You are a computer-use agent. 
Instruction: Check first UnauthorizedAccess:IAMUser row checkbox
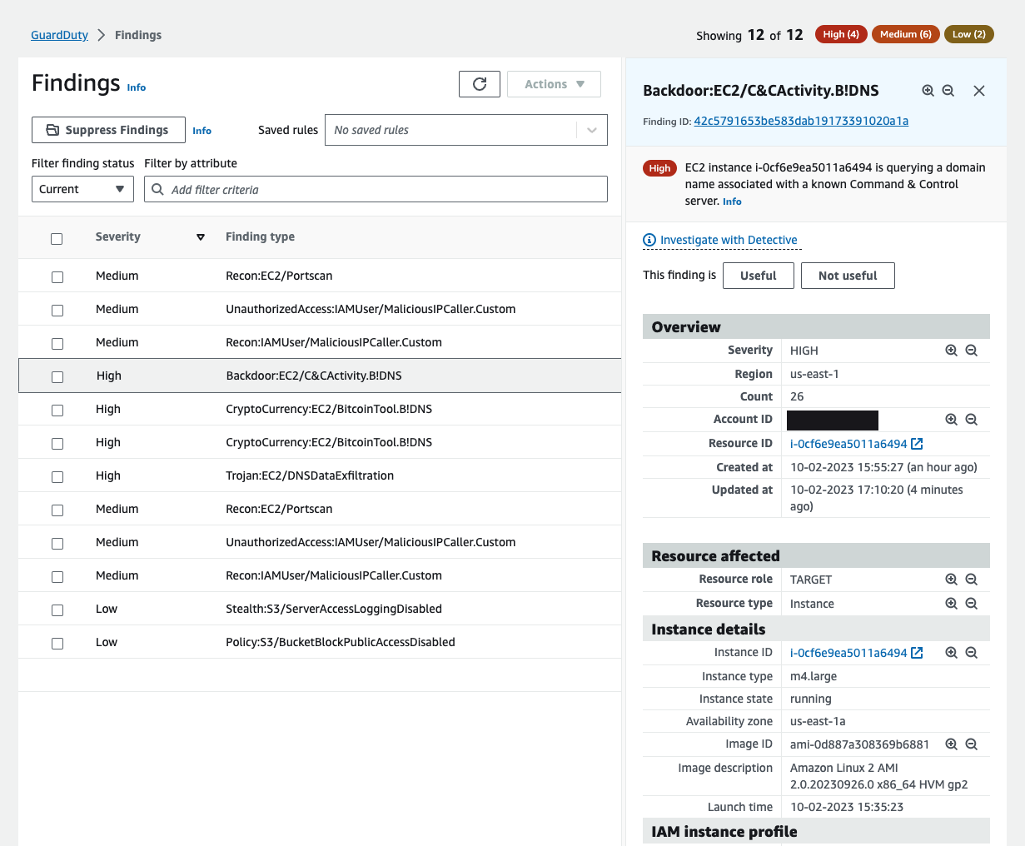57,311
